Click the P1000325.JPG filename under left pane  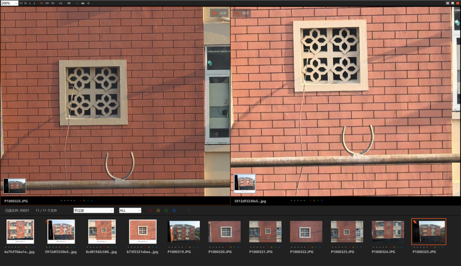16,201
